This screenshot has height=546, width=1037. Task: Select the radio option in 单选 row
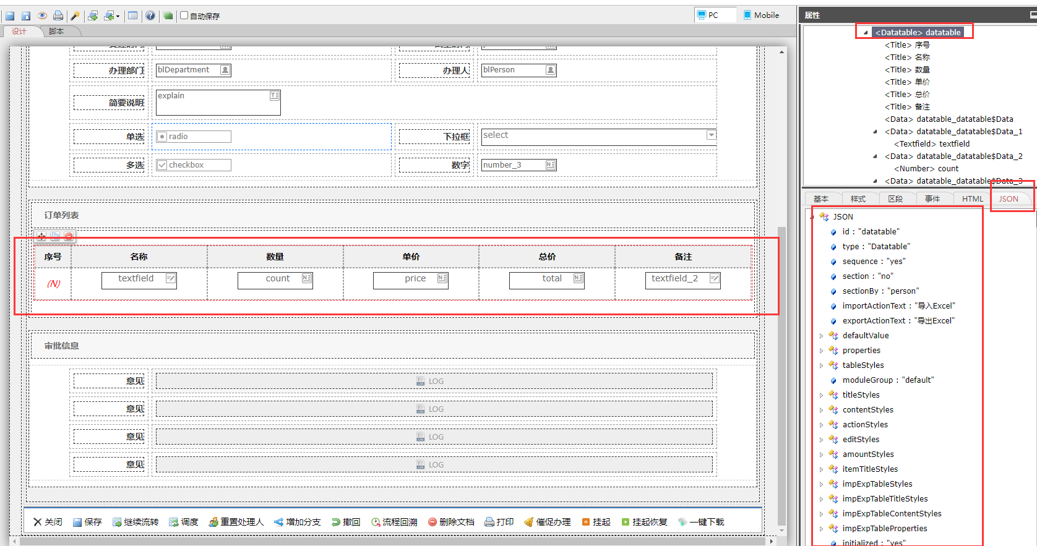pyautogui.click(x=162, y=137)
